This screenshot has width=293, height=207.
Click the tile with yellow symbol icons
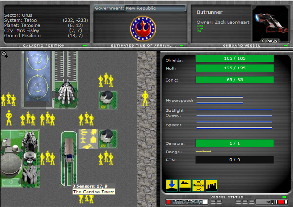coord(88,139)
